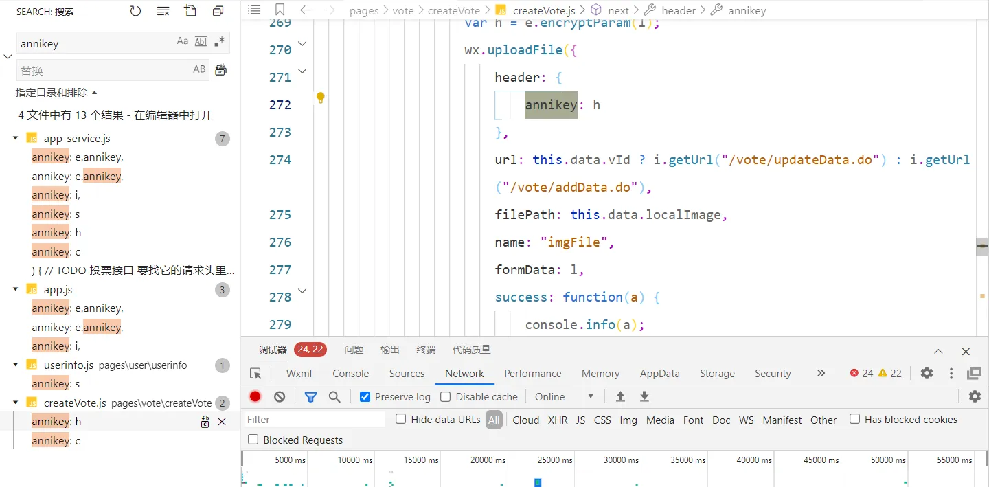Image resolution: width=989 pixels, height=487 pixels.
Task: Minimize the debugger panel with the chevron
Action: [938, 351]
